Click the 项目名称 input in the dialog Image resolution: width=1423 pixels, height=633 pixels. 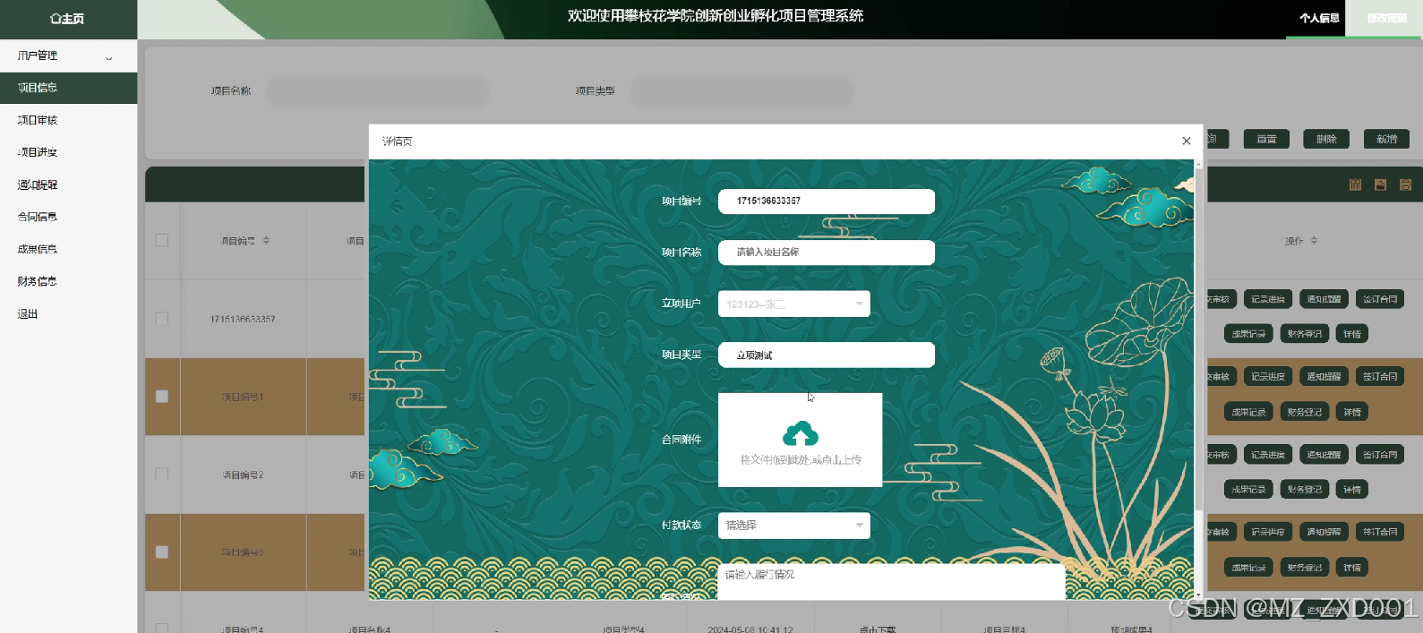click(x=826, y=252)
